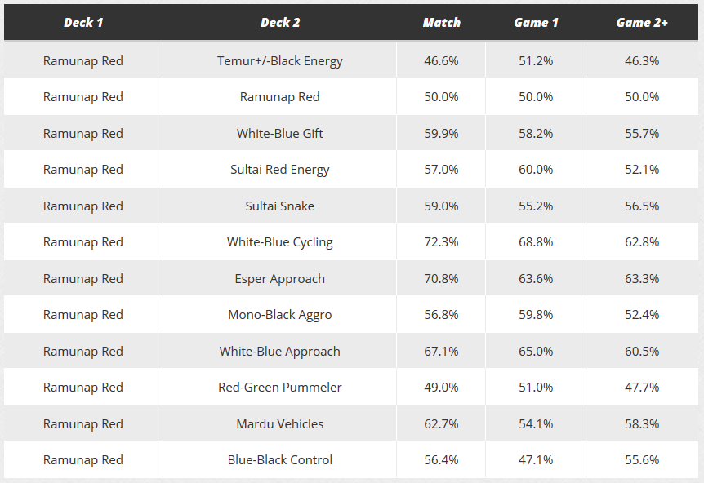704x483 pixels.
Task: Select the Mono-Black Aggro cell
Action: click(x=280, y=315)
